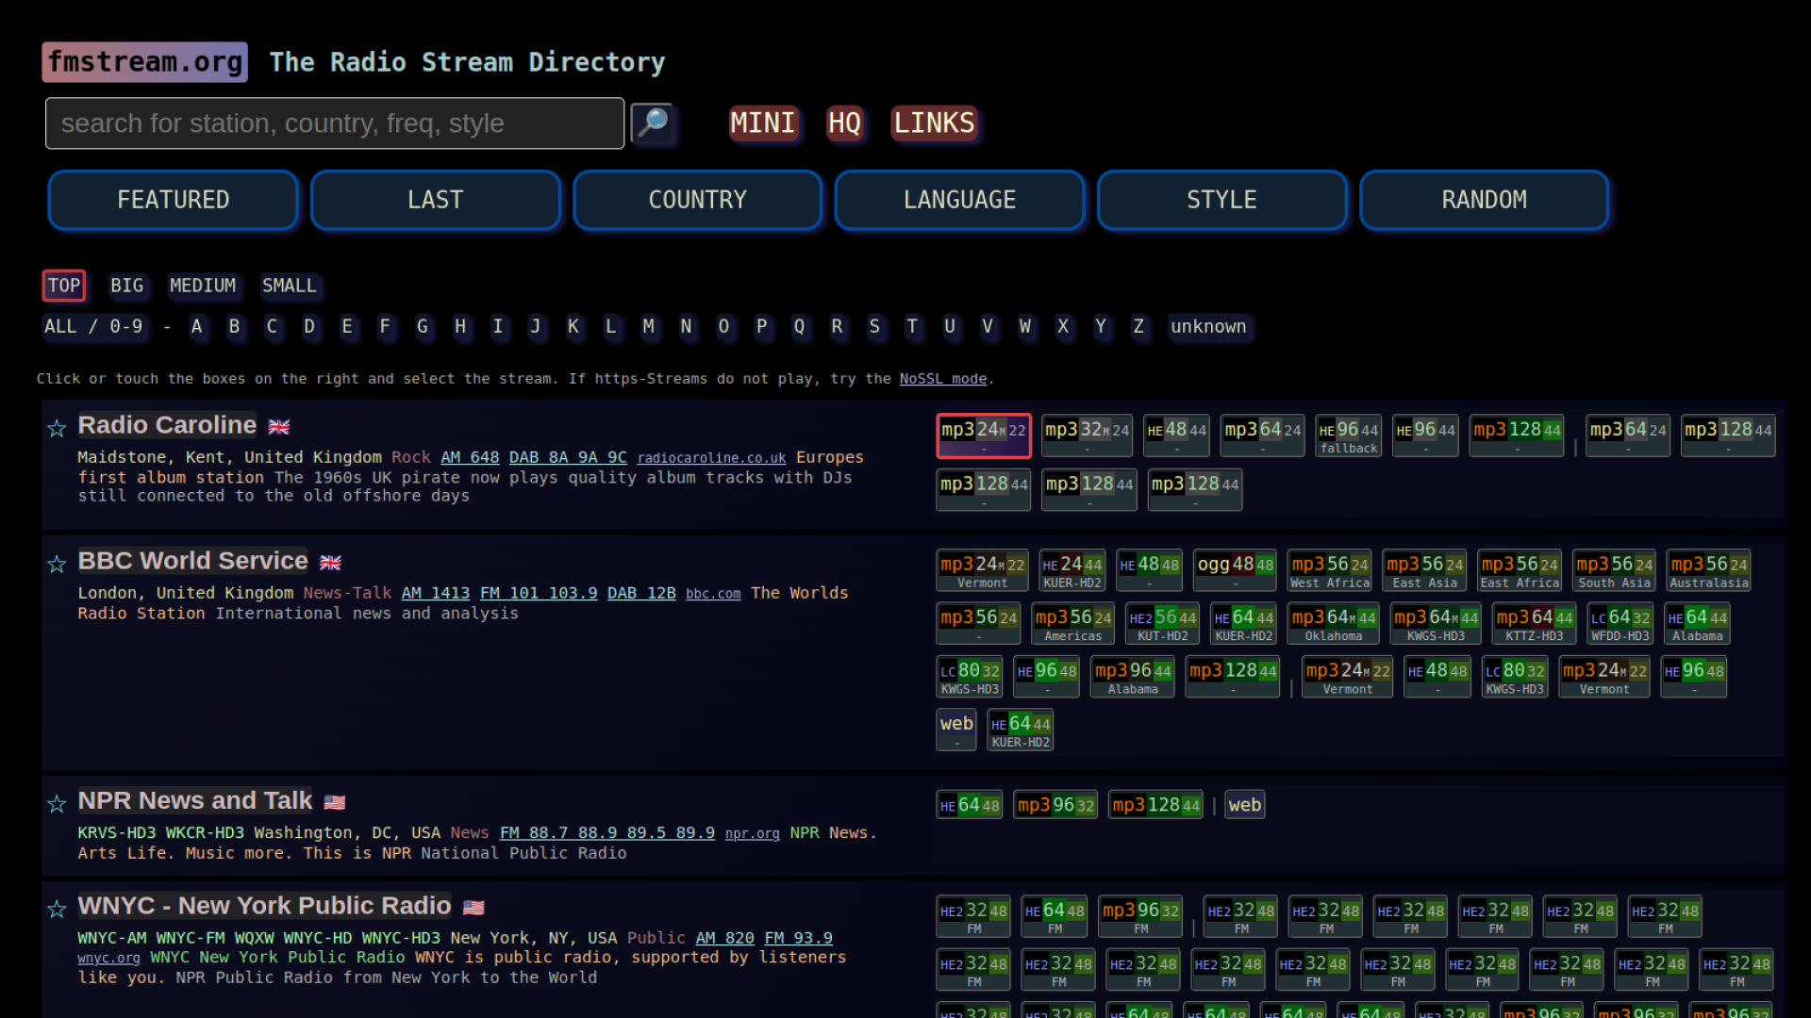Viewport: 1811px width, 1018px height.
Task: Star Radio Caroline as favorite
Action: tap(57, 428)
